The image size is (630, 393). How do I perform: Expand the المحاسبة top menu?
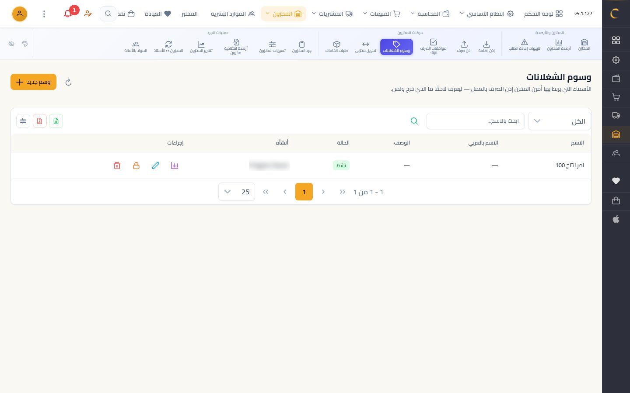click(x=430, y=14)
